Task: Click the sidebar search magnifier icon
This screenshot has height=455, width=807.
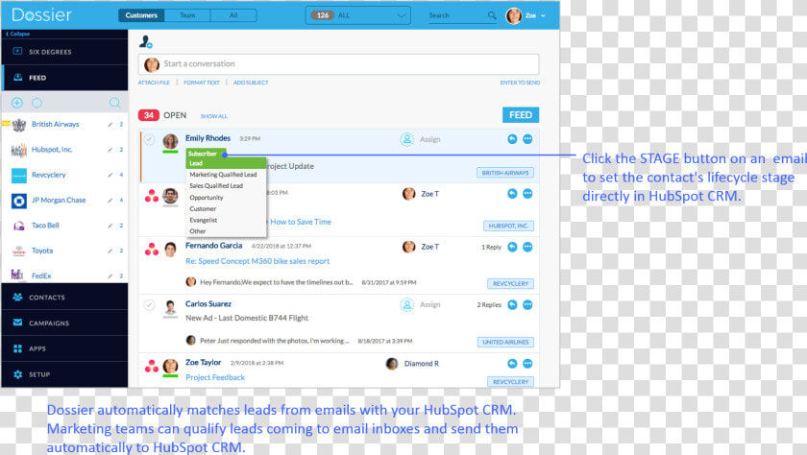Action: (x=114, y=103)
